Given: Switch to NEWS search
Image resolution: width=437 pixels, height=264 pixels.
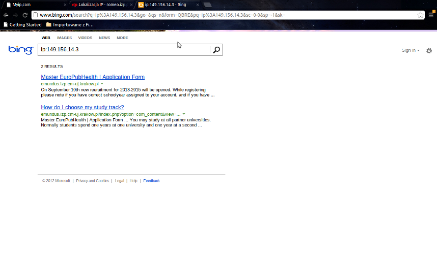Looking at the screenshot, I should point(104,38).
